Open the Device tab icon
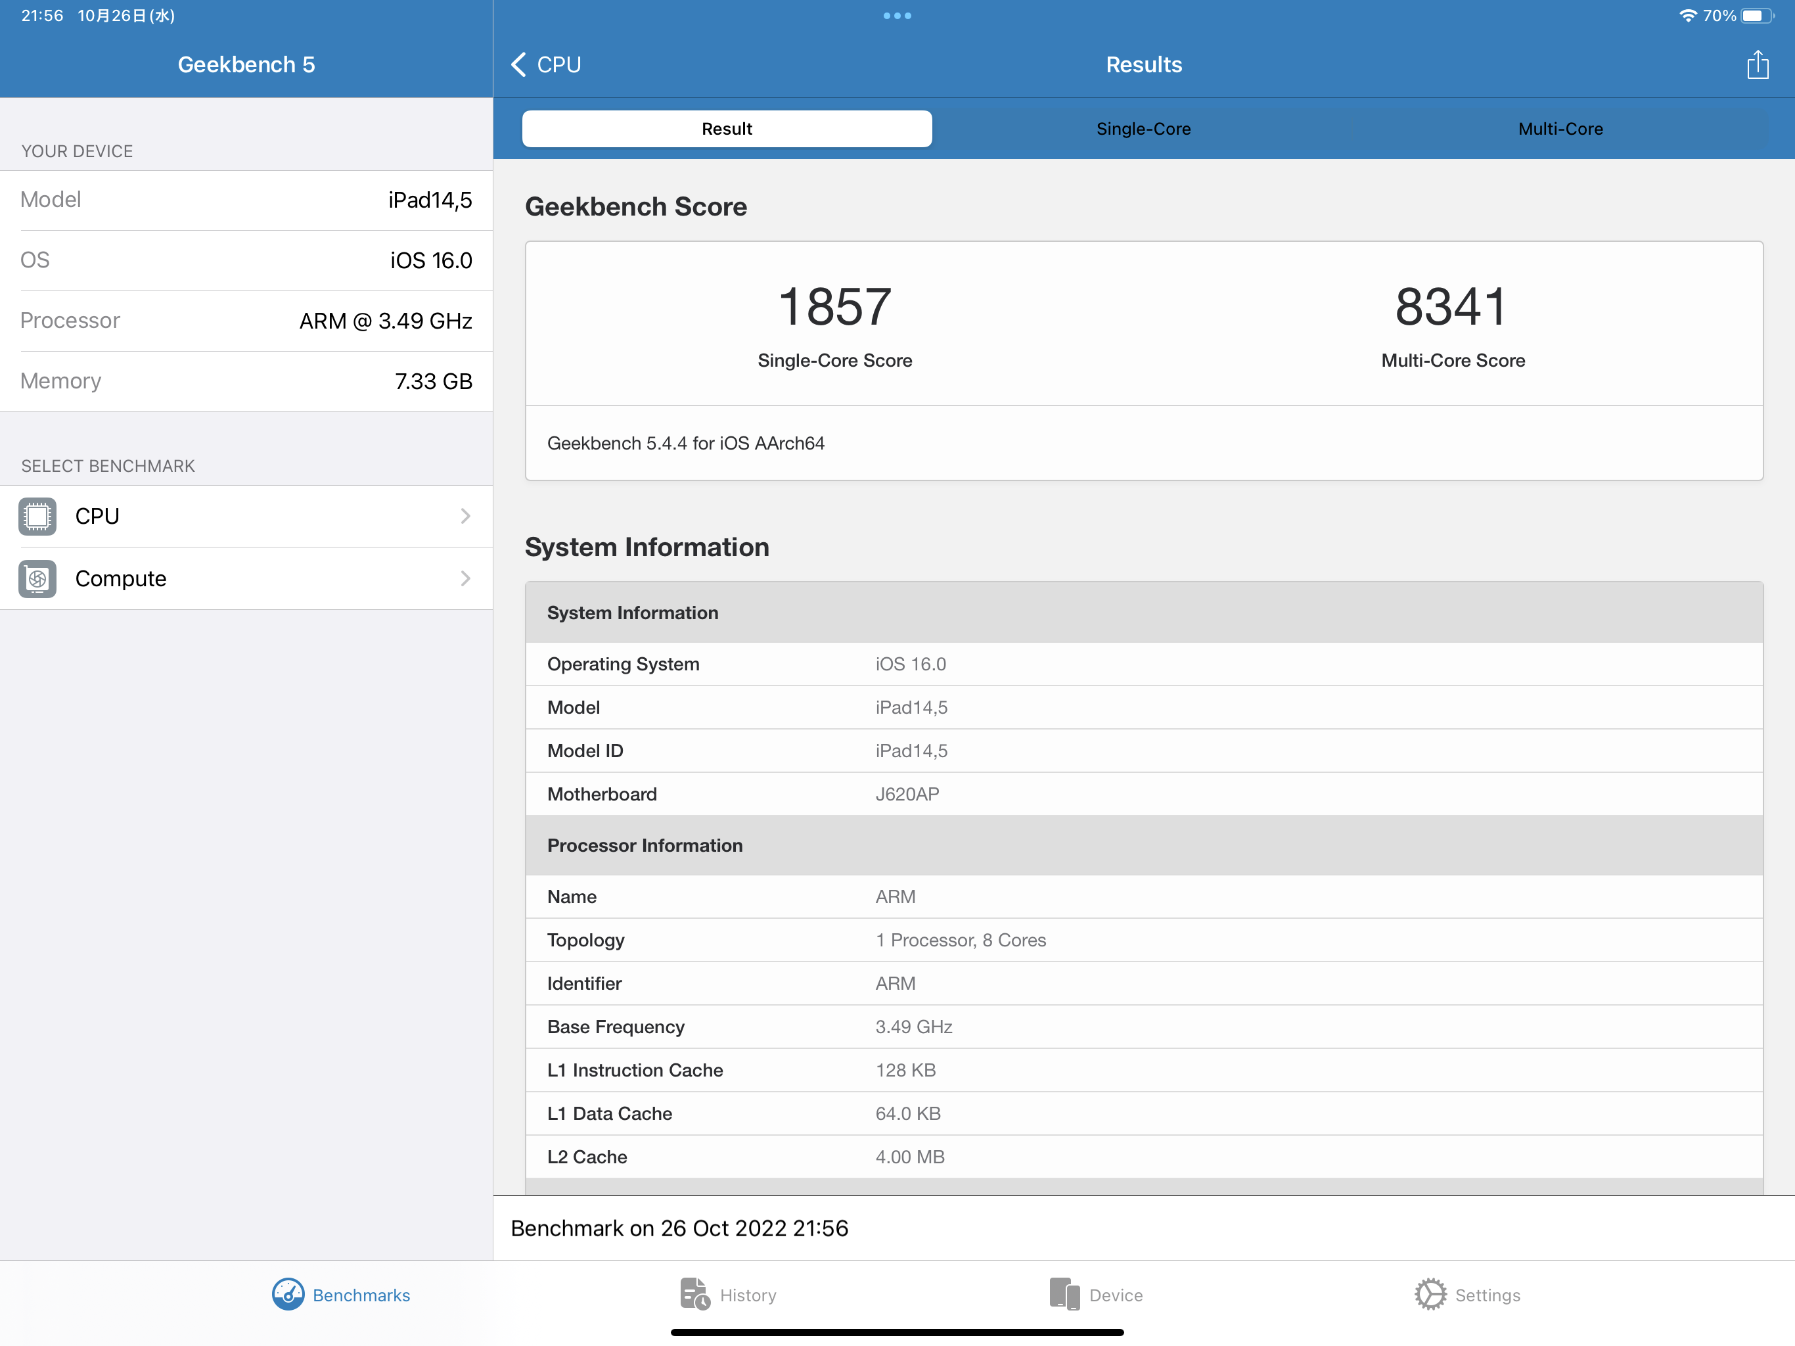This screenshot has height=1346, width=1795. coord(1064,1294)
